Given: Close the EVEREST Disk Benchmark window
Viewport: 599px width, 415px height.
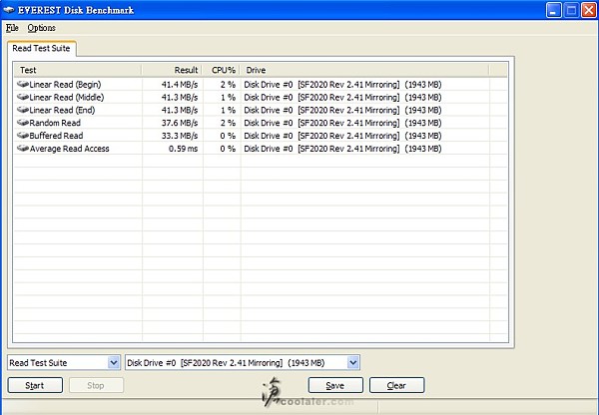Looking at the screenshot, I should click(x=589, y=10).
